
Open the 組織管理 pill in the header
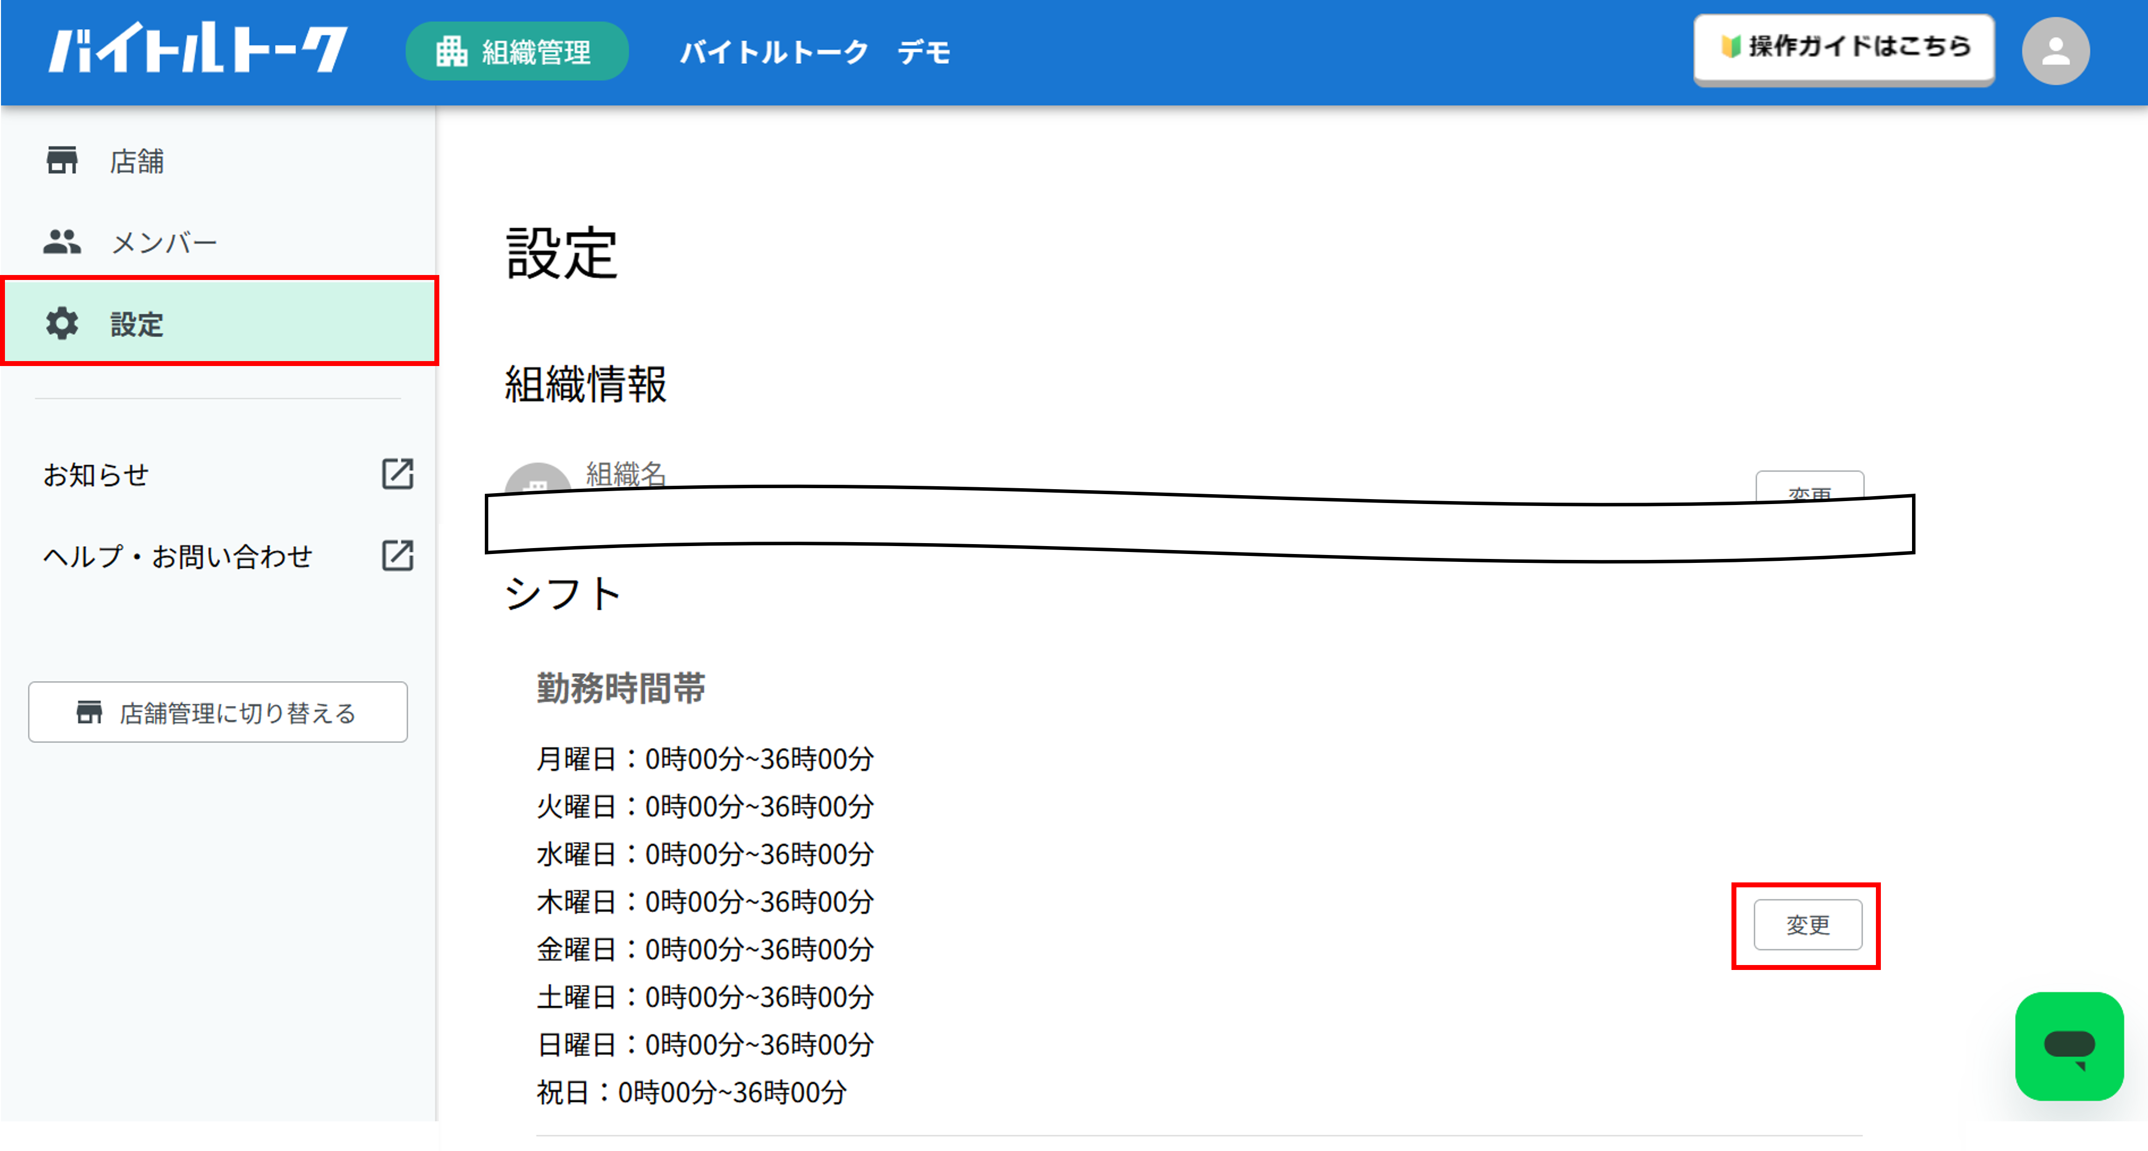[x=516, y=51]
